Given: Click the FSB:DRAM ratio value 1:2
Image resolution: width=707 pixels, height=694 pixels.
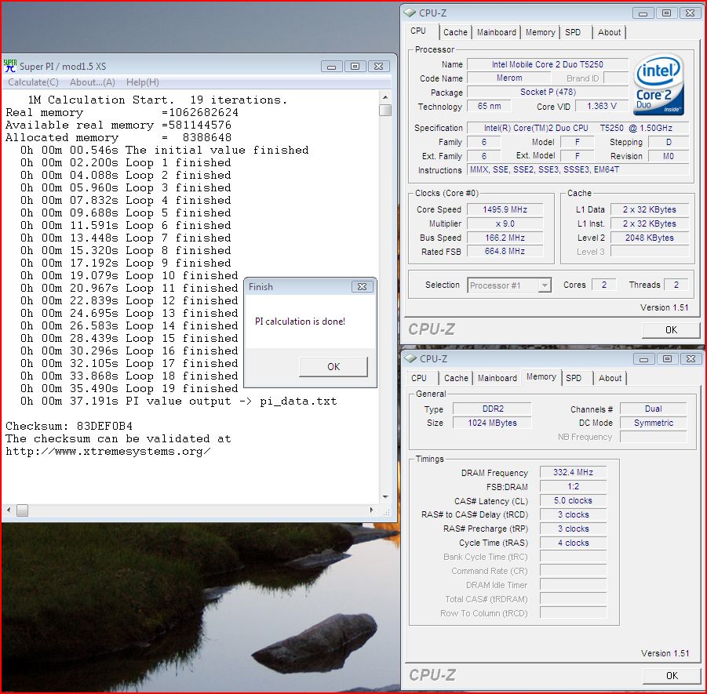Looking at the screenshot, I should (x=573, y=486).
